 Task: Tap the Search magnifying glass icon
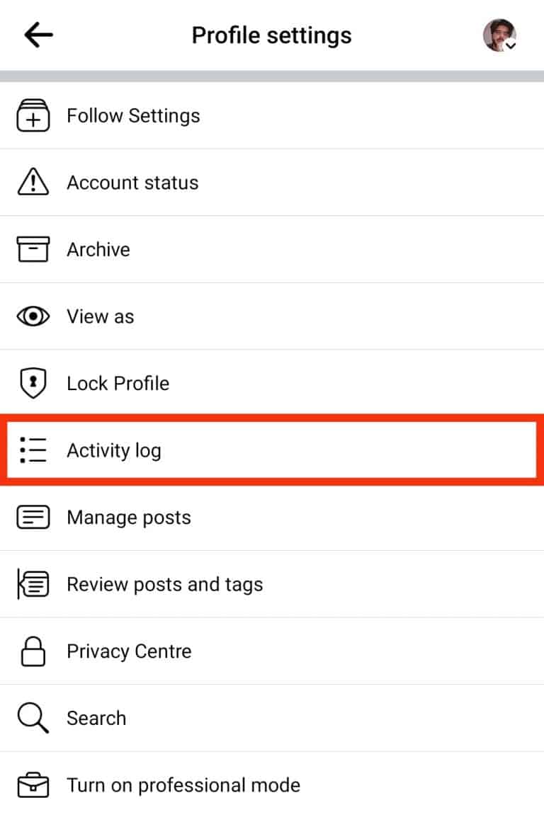(x=33, y=719)
